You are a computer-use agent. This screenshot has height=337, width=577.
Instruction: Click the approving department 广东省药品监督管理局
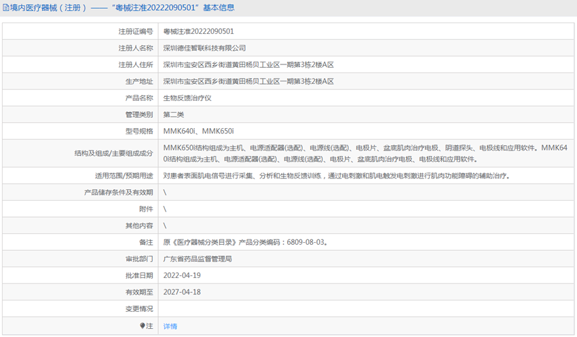click(198, 258)
